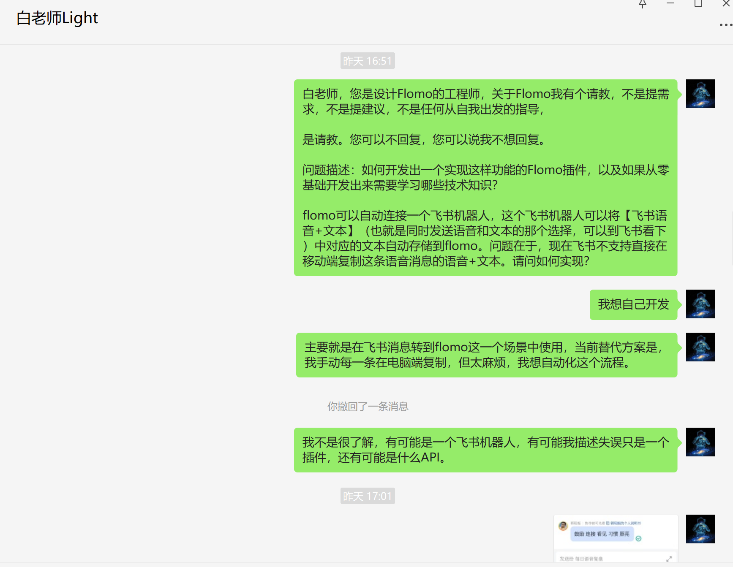Open the avatar beside 我想自己开发
Screen dimensions: 733x567
[x=700, y=304]
